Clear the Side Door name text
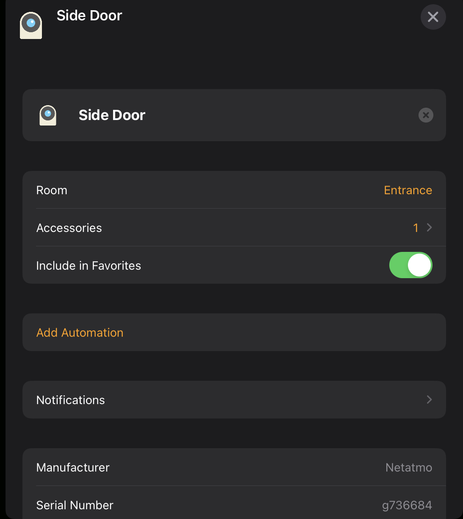The width and height of the screenshot is (463, 519). coord(426,115)
